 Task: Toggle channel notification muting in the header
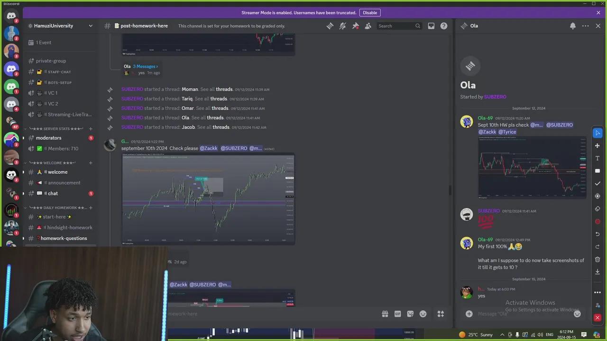tap(342, 26)
